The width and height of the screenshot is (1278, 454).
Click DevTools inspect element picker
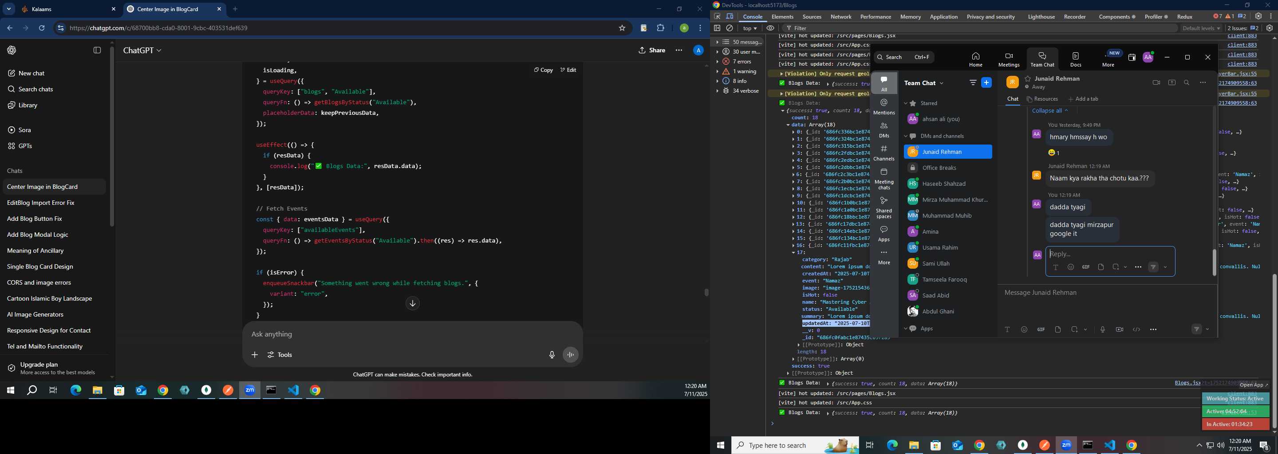pos(718,16)
